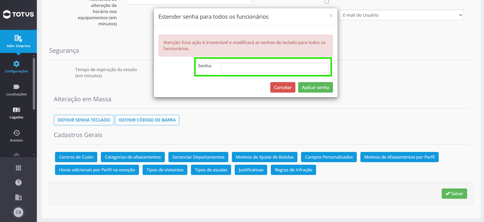Open Configurações menu item

(x=16, y=67)
